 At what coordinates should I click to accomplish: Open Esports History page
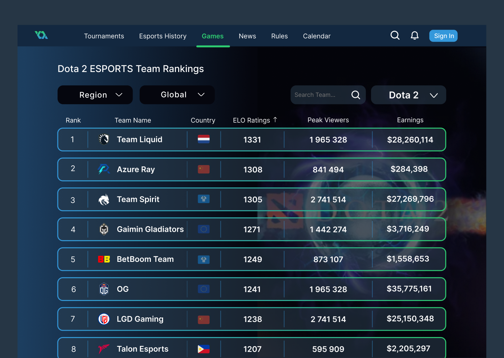pos(163,36)
